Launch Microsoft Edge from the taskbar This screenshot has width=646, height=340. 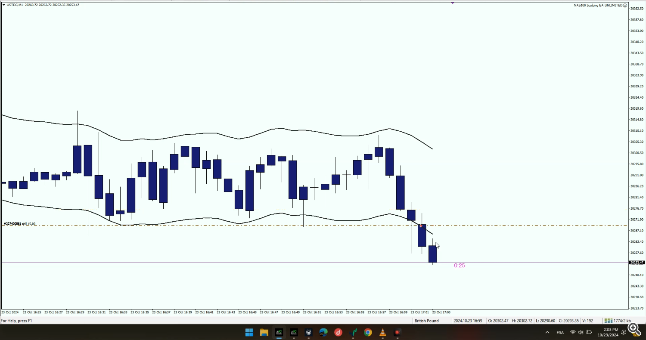coord(323,332)
